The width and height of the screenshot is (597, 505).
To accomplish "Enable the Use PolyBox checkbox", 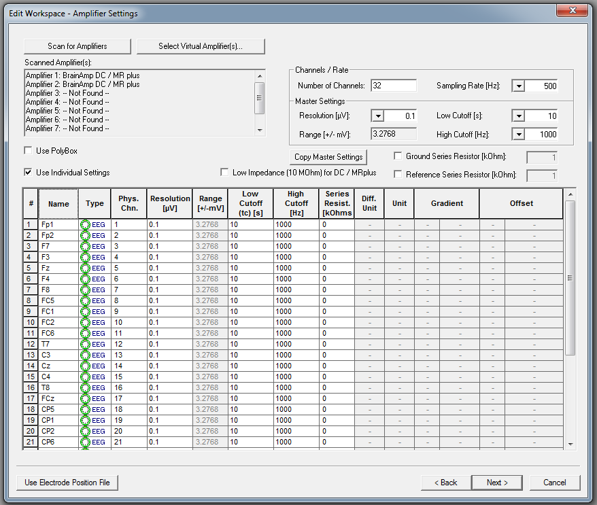I will click(x=28, y=151).
